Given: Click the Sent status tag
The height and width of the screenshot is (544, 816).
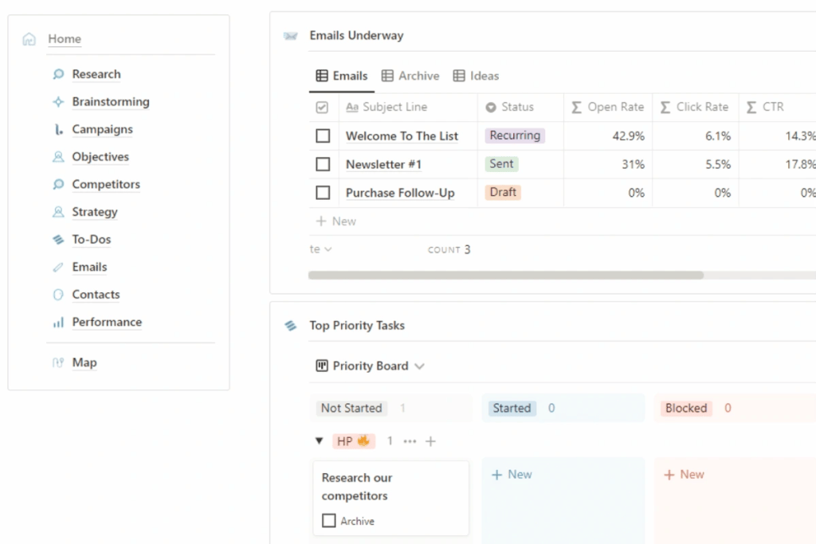Looking at the screenshot, I should [x=501, y=164].
